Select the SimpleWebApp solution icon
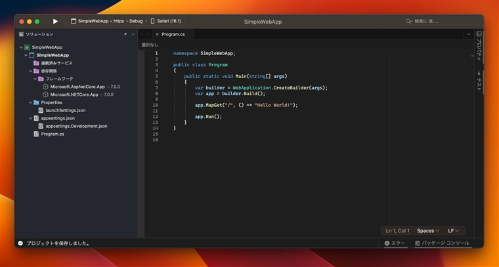Viewport: 499px width, 267px height. click(x=27, y=47)
